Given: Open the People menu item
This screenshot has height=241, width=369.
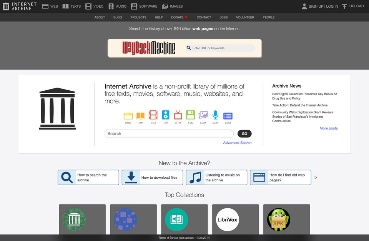Looking at the screenshot, I should [x=269, y=17].
